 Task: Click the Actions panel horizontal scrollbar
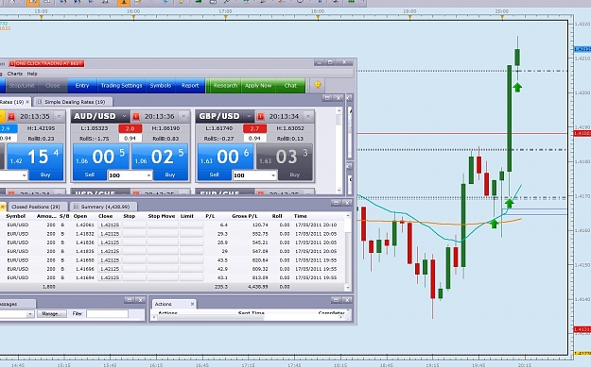(210, 317)
